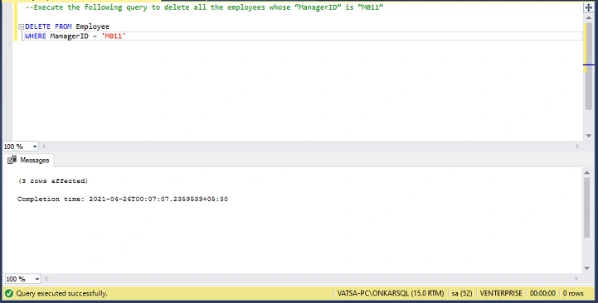Click the 'DELETE FROM Employee' line
This screenshot has height=303, width=598.
click(67, 26)
